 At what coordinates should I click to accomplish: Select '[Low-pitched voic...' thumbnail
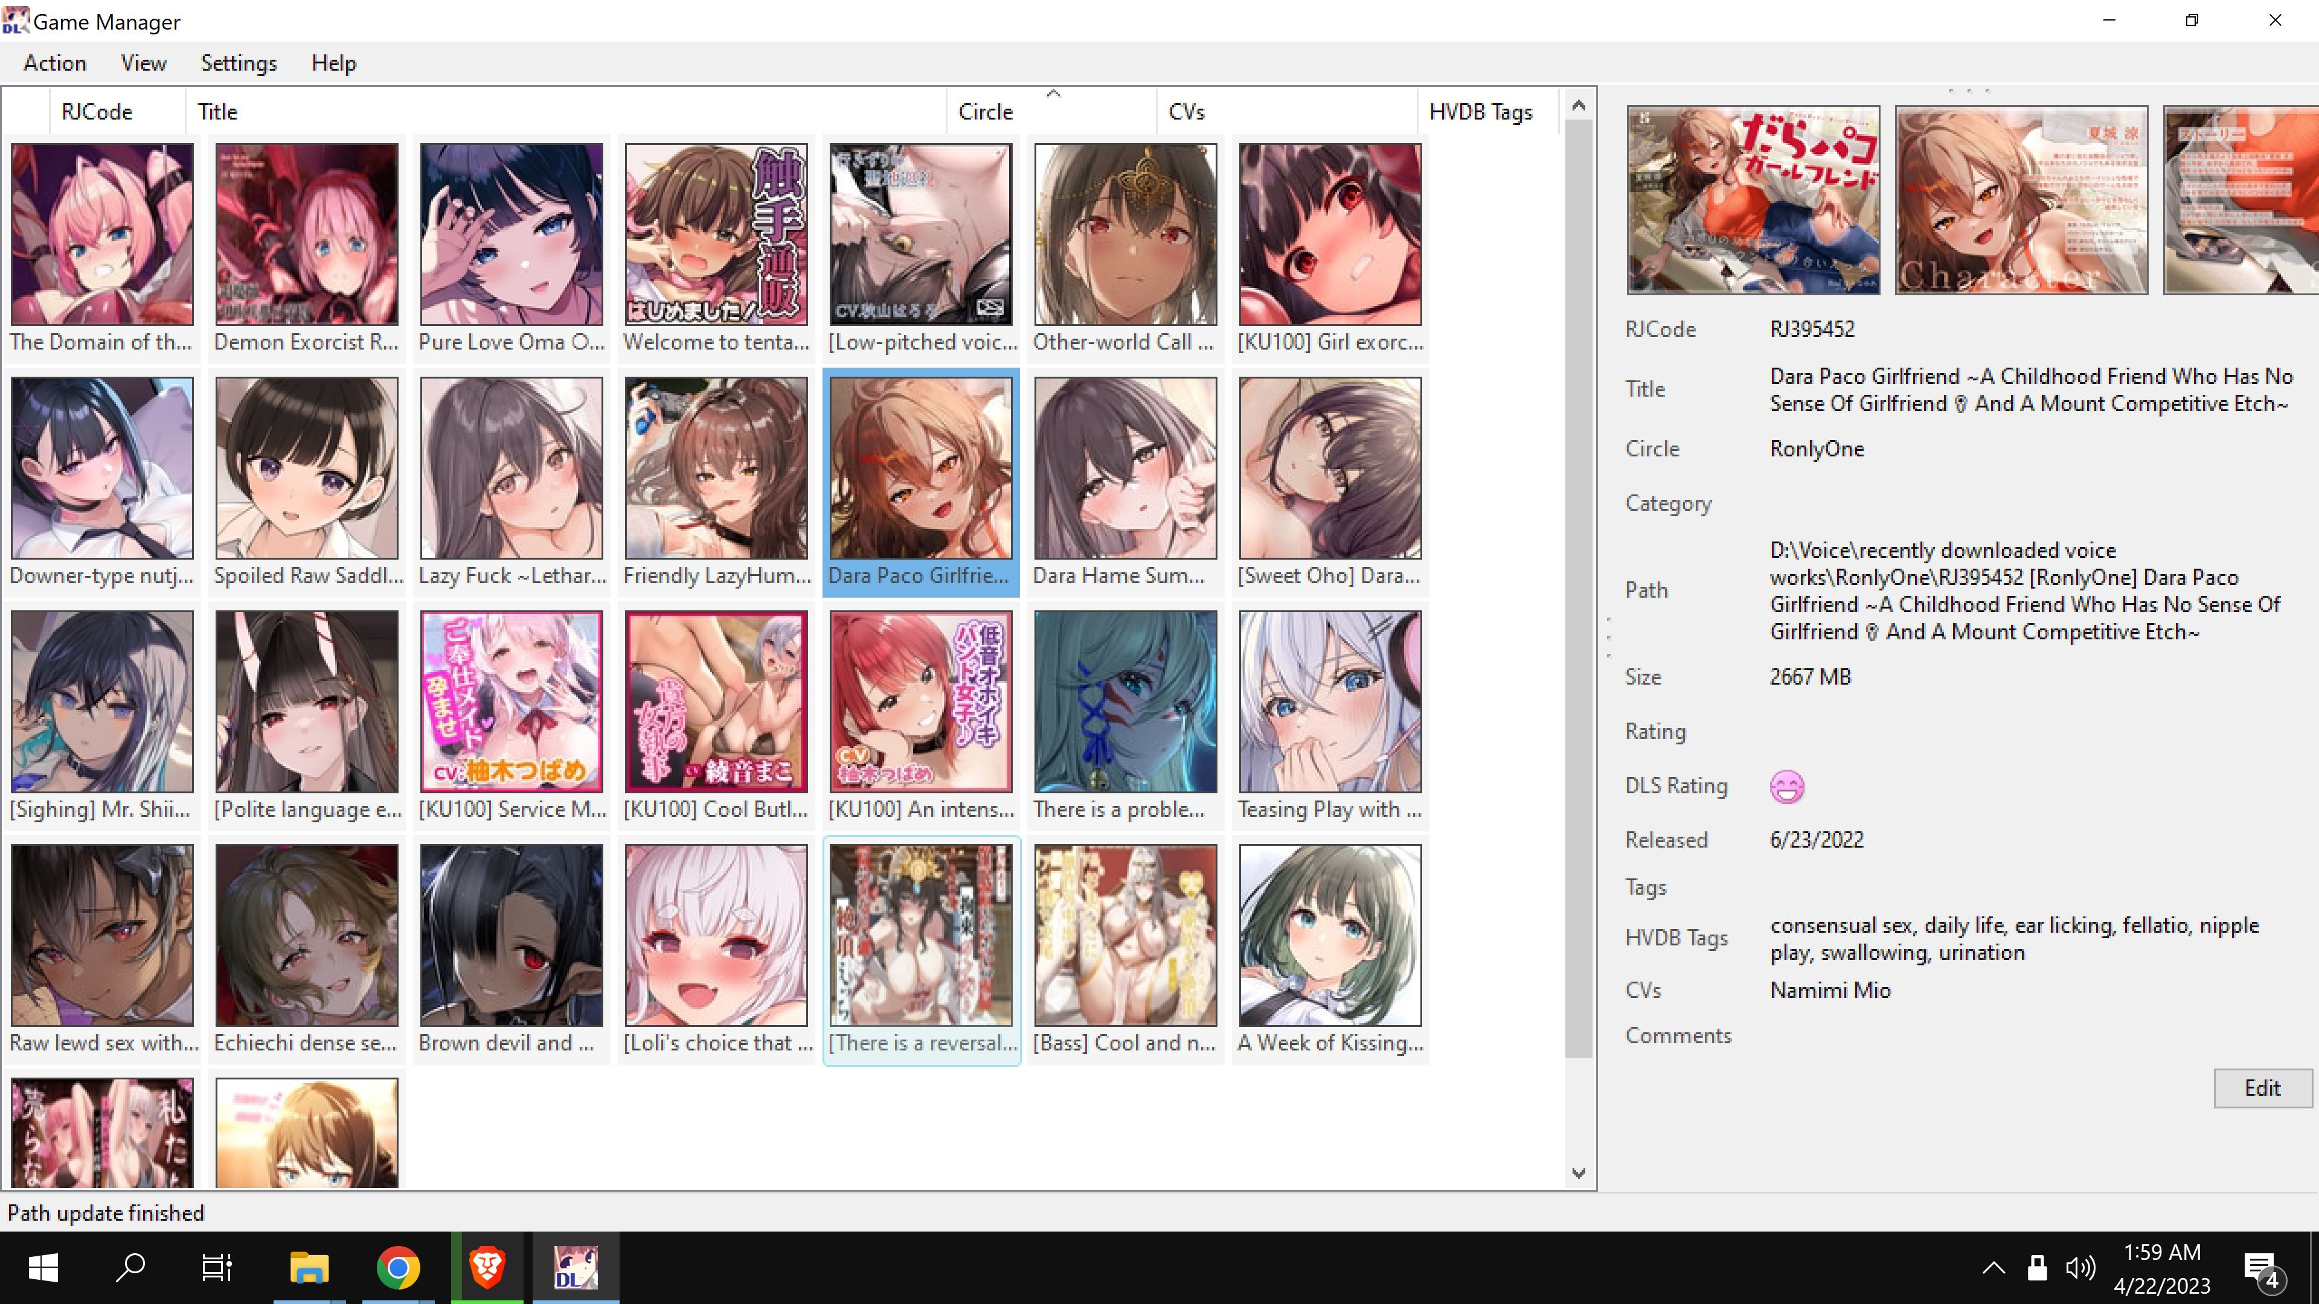[x=921, y=234]
